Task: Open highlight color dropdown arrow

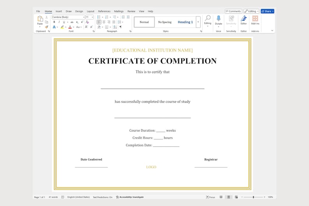Action: tap(66, 27)
